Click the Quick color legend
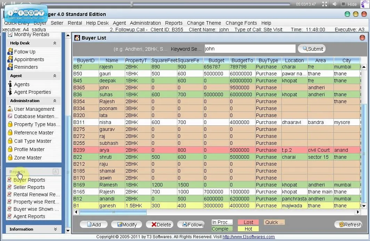This screenshot has height=241, width=370. point(274,222)
